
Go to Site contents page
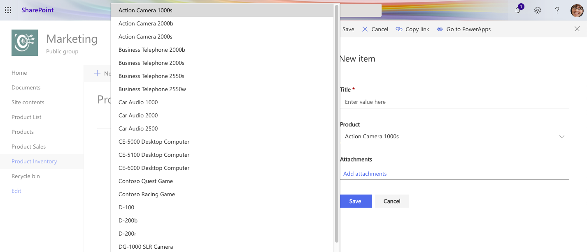28,102
